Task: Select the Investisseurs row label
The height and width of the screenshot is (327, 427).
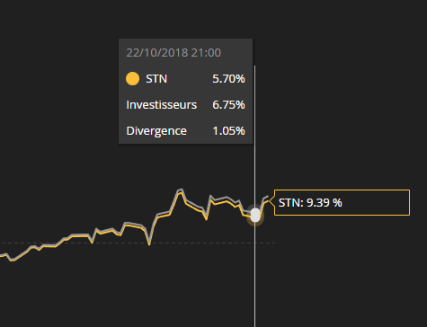Action: [x=162, y=105]
